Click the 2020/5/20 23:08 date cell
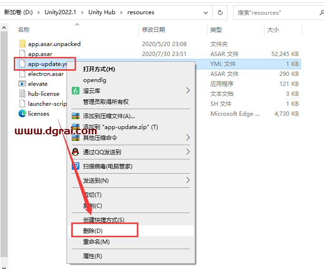Viewport: 324px width, 269px height. [x=164, y=44]
